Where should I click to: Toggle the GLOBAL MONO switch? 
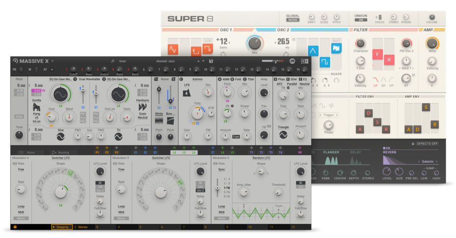tap(293, 20)
